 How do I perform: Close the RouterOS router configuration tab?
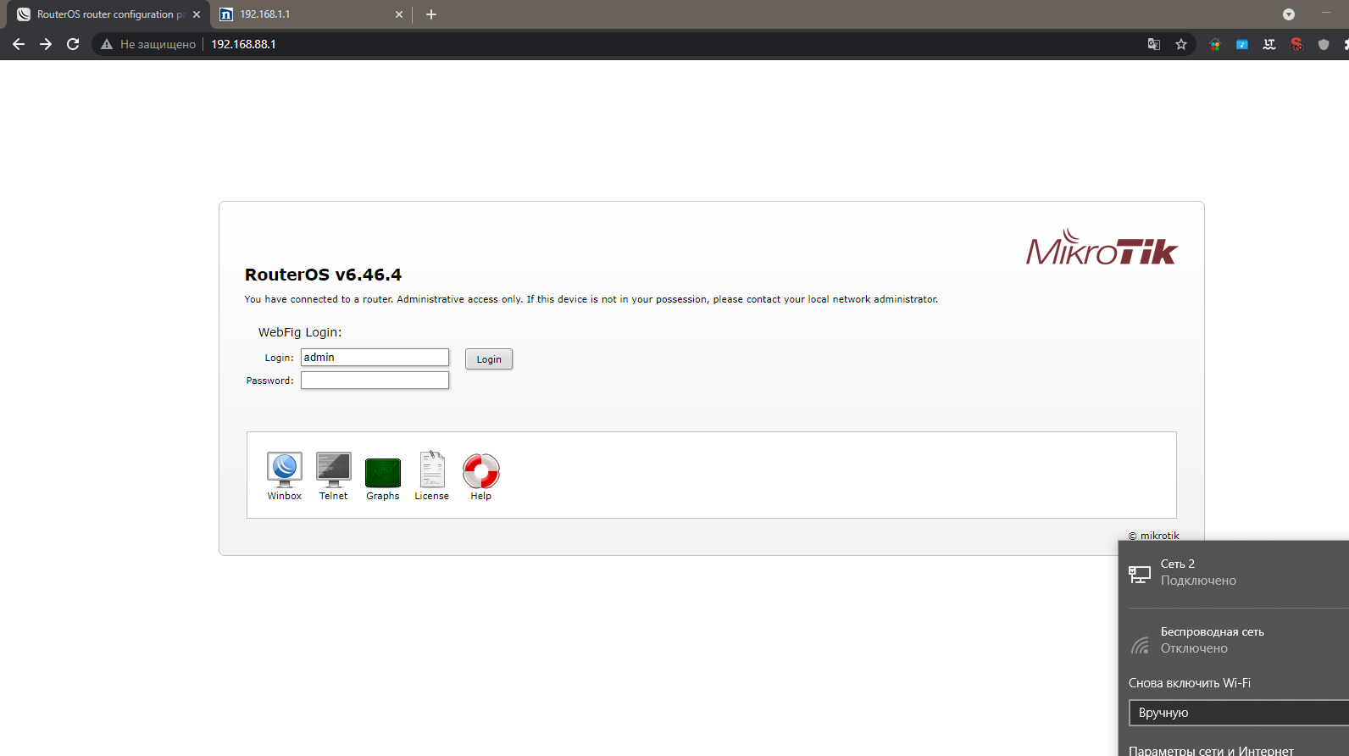197,14
